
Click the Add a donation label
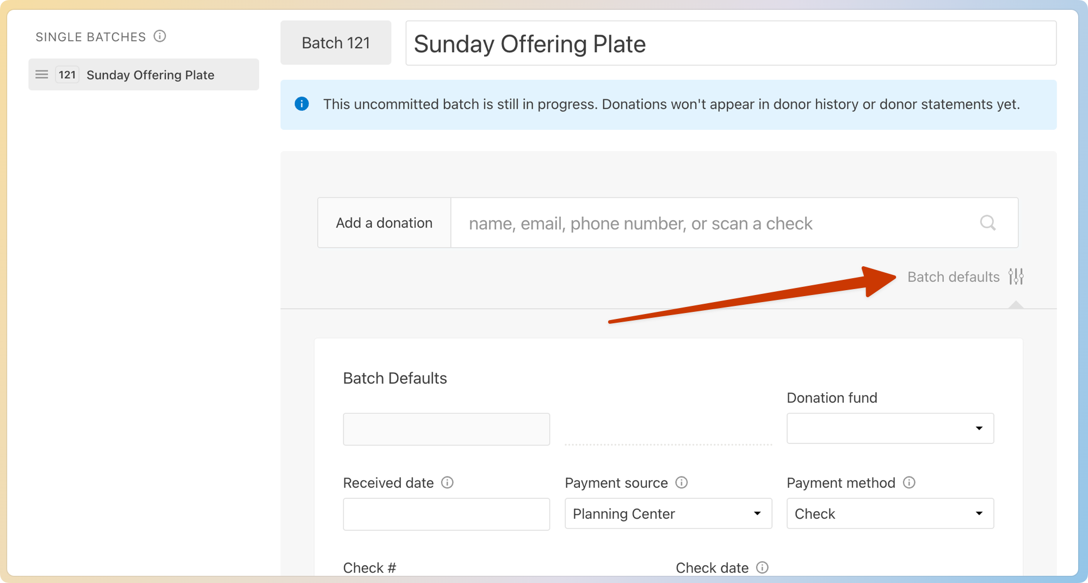click(384, 223)
